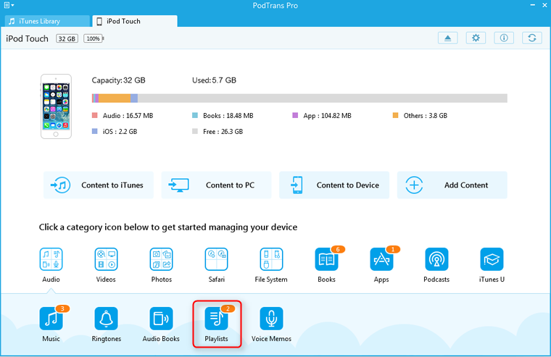Open Voice Memos microphone icon
Screen dimensions: 551x357
(x=272, y=319)
